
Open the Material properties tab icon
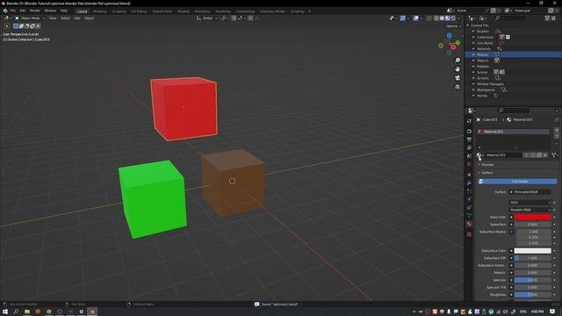469,225
